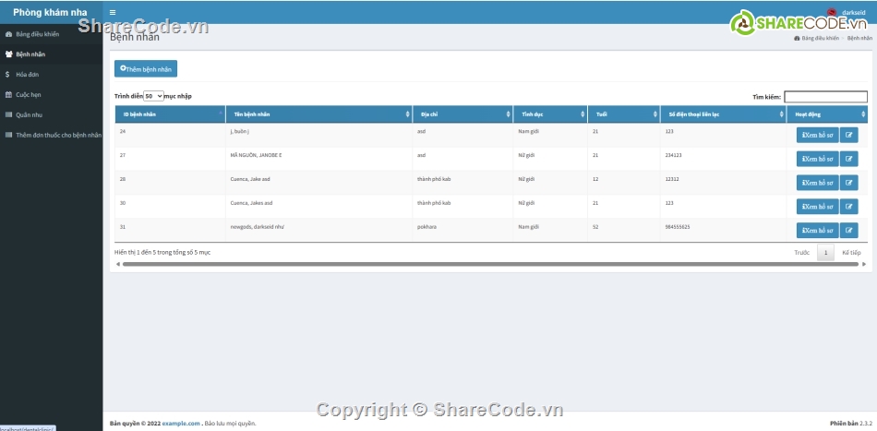Image resolution: width=877 pixels, height=431 pixels.
Task: Select patient name 'j, buồn j'
Action: pos(239,131)
